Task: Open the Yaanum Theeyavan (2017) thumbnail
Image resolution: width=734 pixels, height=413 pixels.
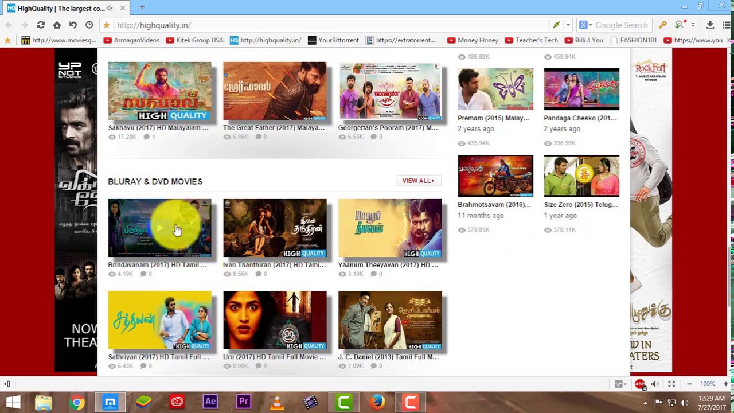Action: [x=390, y=228]
